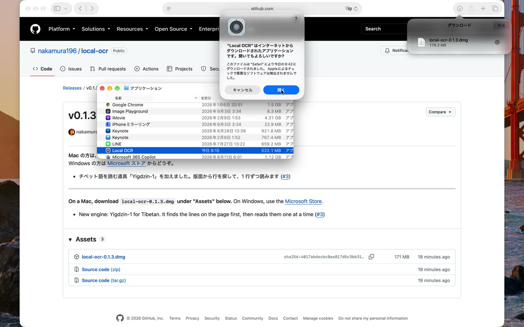Click the 開く button in the dialog
Image resolution: width=524 pixels, height=327 pixels.
[281, 90]
